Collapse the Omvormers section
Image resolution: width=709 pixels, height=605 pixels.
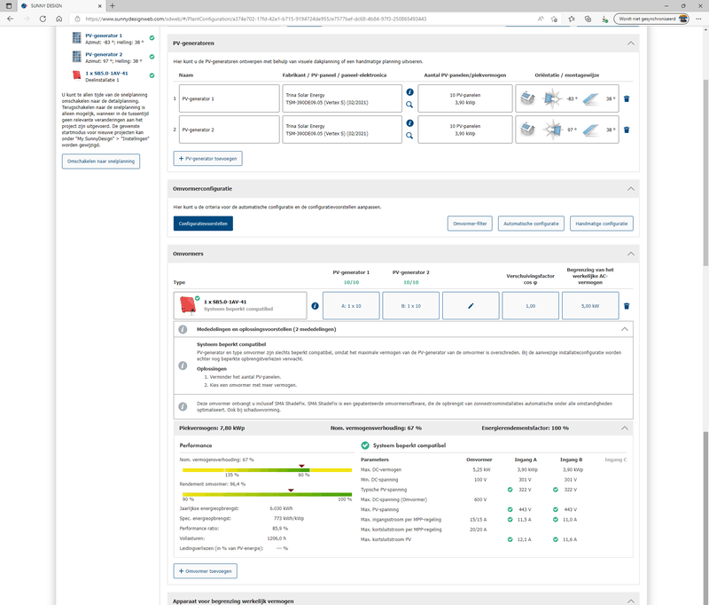coord(631,254)
